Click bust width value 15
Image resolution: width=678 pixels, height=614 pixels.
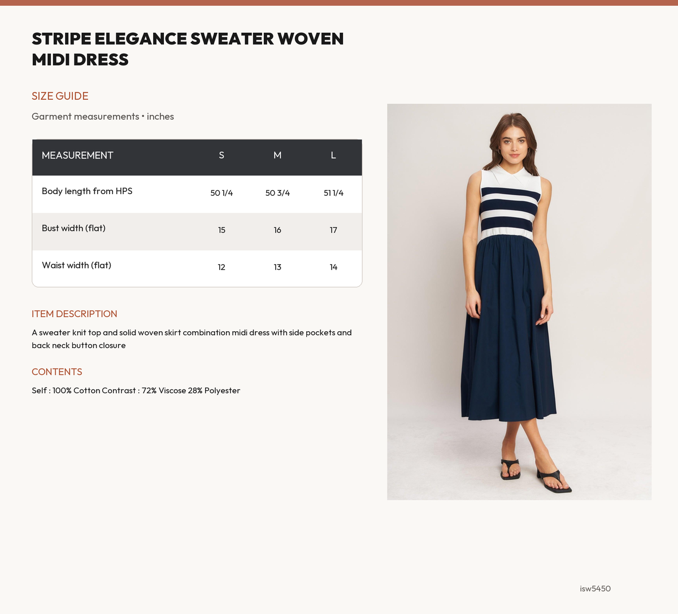[x=221, y=230]
